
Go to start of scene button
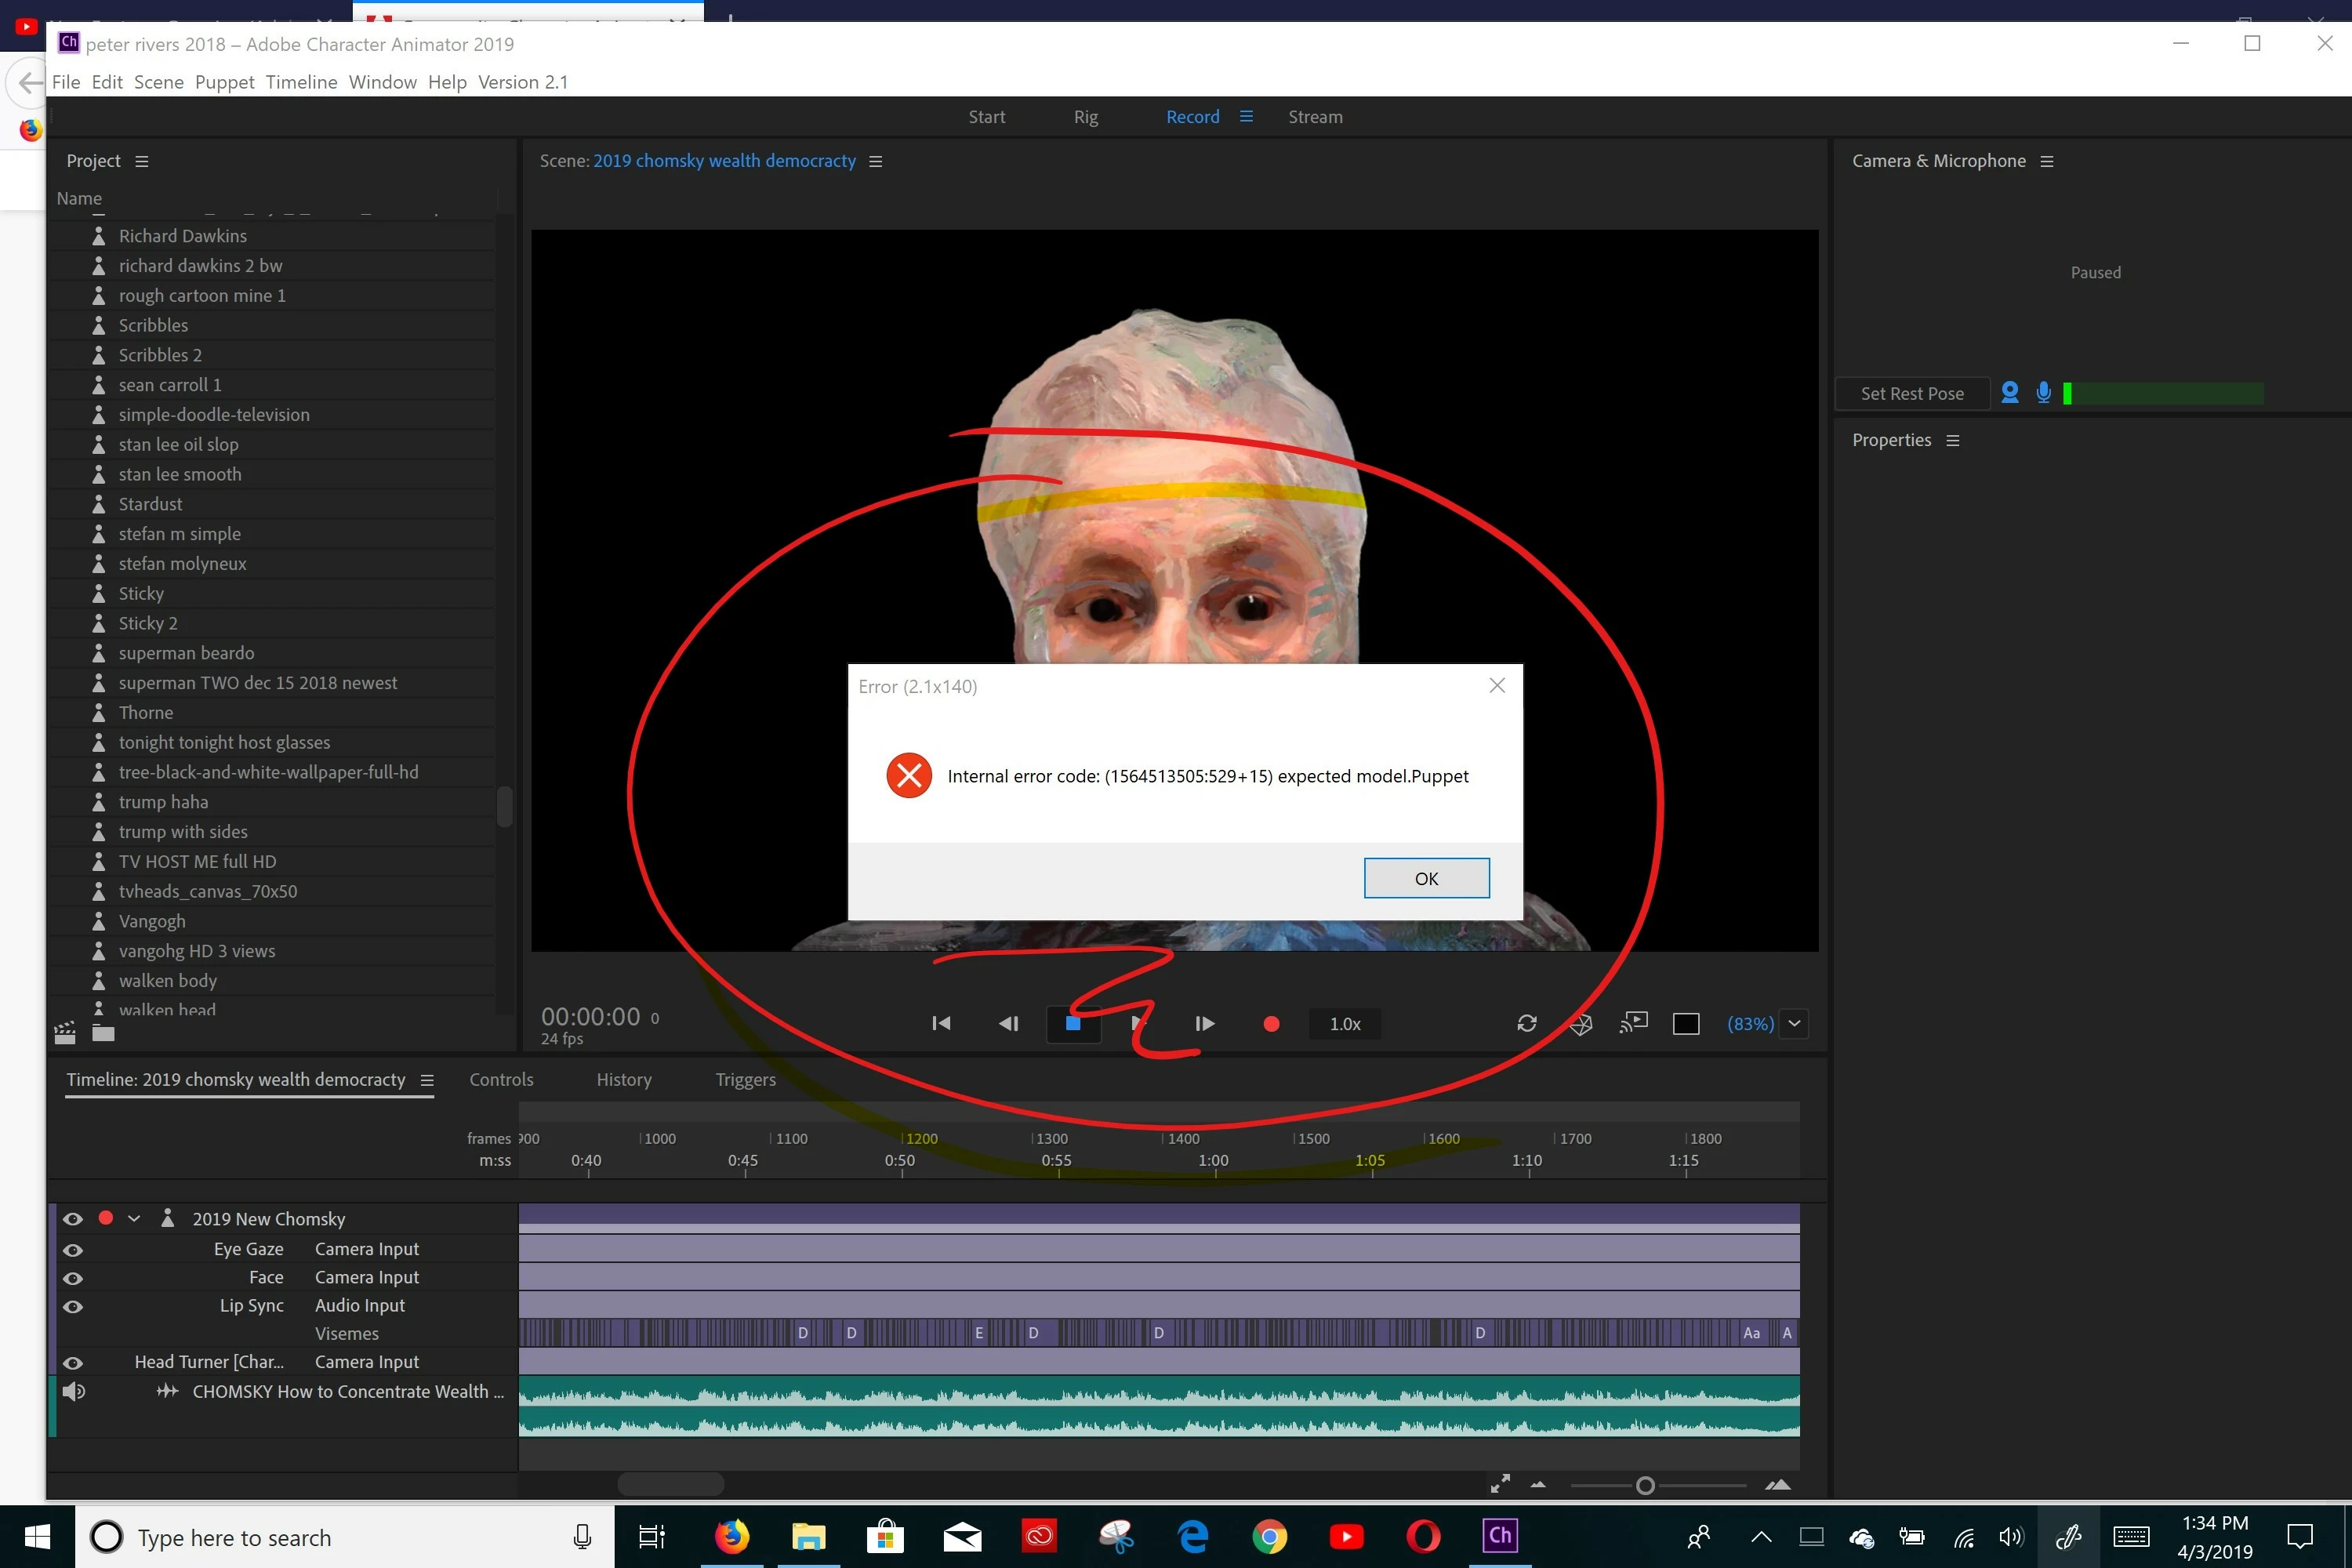[941, 1023]
